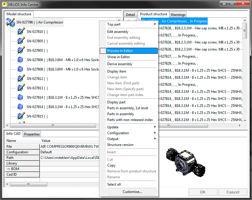Expand the Configuration submenu
This screenshot has height=200, width=252.
[131, 133]
